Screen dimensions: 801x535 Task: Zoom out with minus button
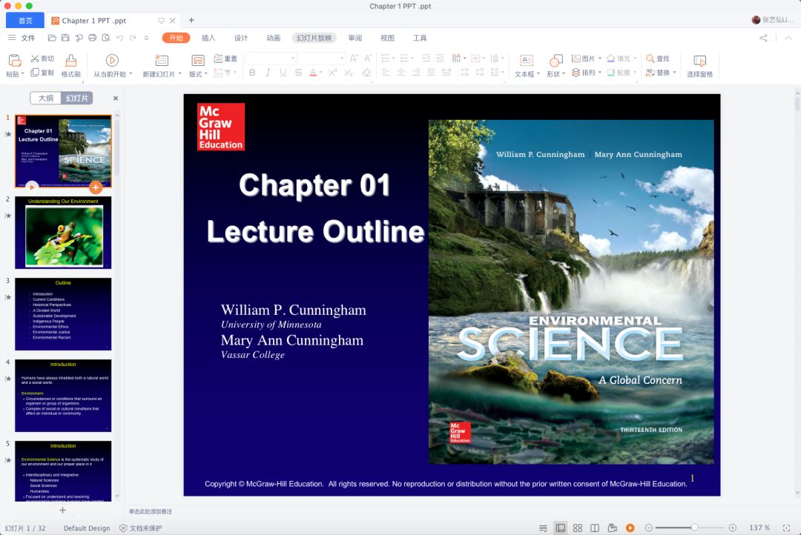click(649, 528)
